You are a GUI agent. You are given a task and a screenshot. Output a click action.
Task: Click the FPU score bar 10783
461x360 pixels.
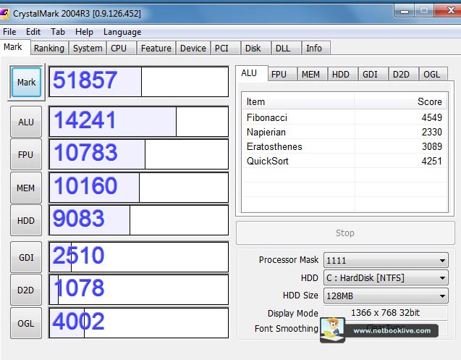click(139, 154)
